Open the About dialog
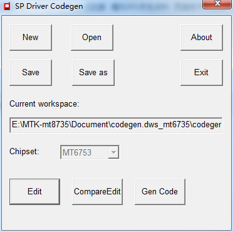This screenshot has height=232, width=233. [x=202, y=38]
